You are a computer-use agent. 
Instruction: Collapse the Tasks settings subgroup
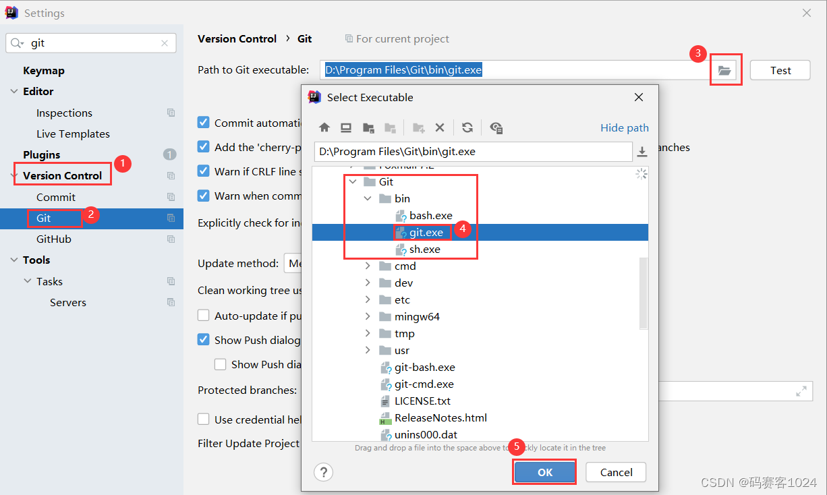coord(28,281)
